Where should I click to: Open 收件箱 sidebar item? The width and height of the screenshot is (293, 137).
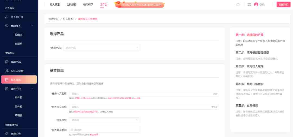tap(19, 97)
